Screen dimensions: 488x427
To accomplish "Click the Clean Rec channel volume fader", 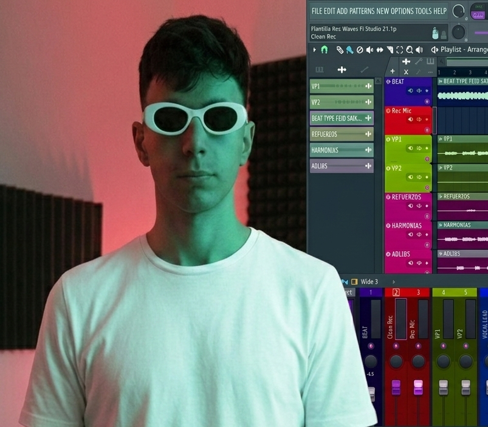I will 396,387.
